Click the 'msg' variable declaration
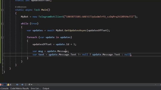The image size is (161, 90). tap(41, 51)
